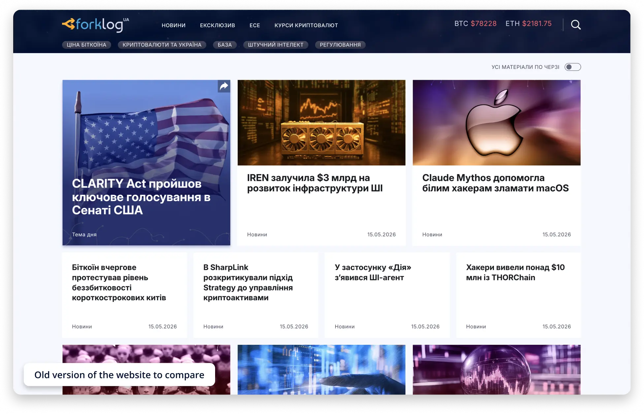Click the Тема дня label
644x414 pixels.
(x=84, y=235)
